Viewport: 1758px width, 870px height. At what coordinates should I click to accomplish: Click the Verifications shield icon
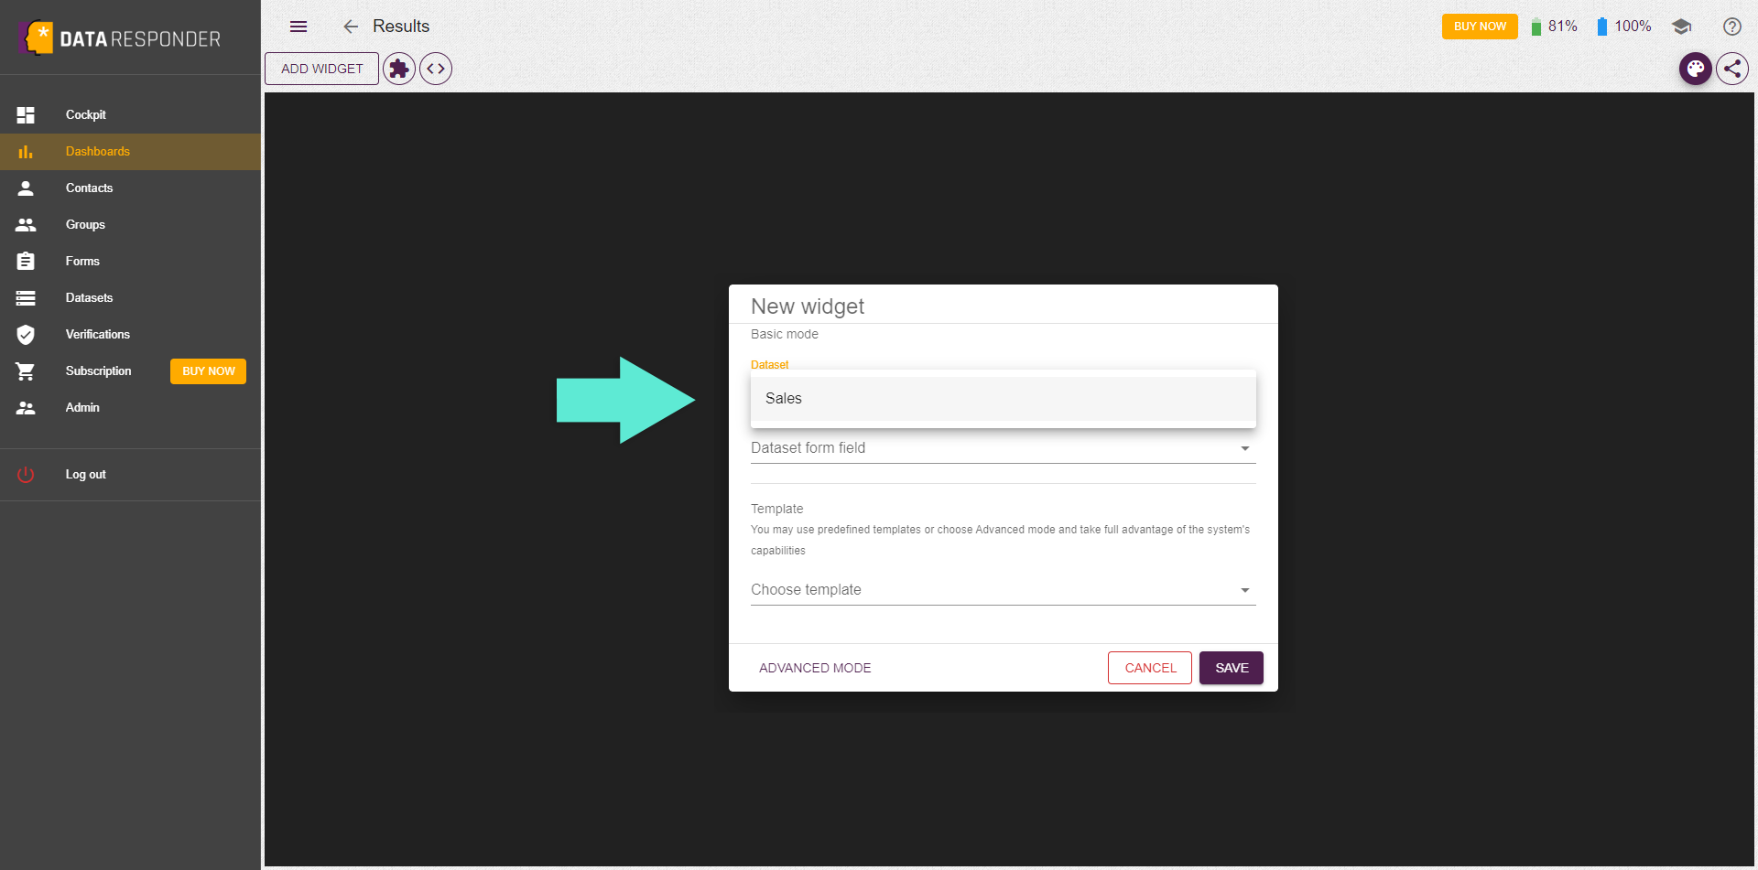(26, 335)
